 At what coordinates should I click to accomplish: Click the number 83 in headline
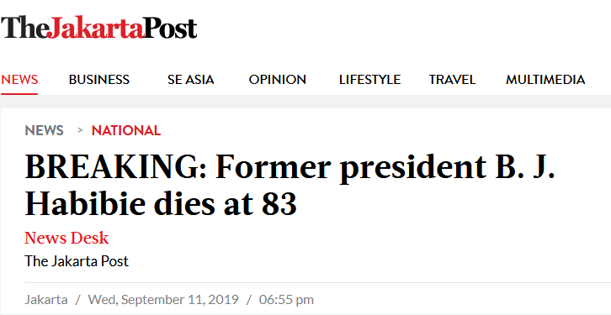(x=279, y=203)
